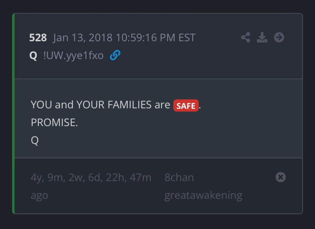This screenshot has height=229, width=315.
Task: Click the share icon in post header
Action: click(245, 37)
